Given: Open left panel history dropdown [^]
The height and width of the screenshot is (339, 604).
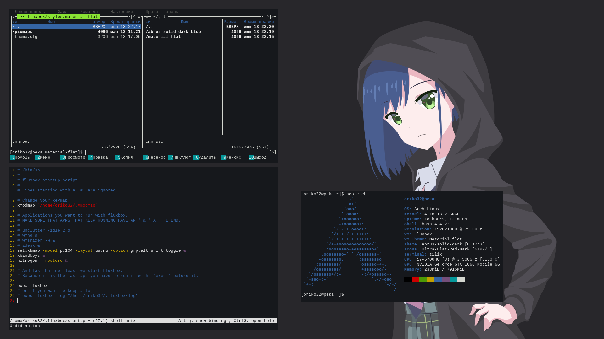Looking at the screenshot, I should coord(134,17).
